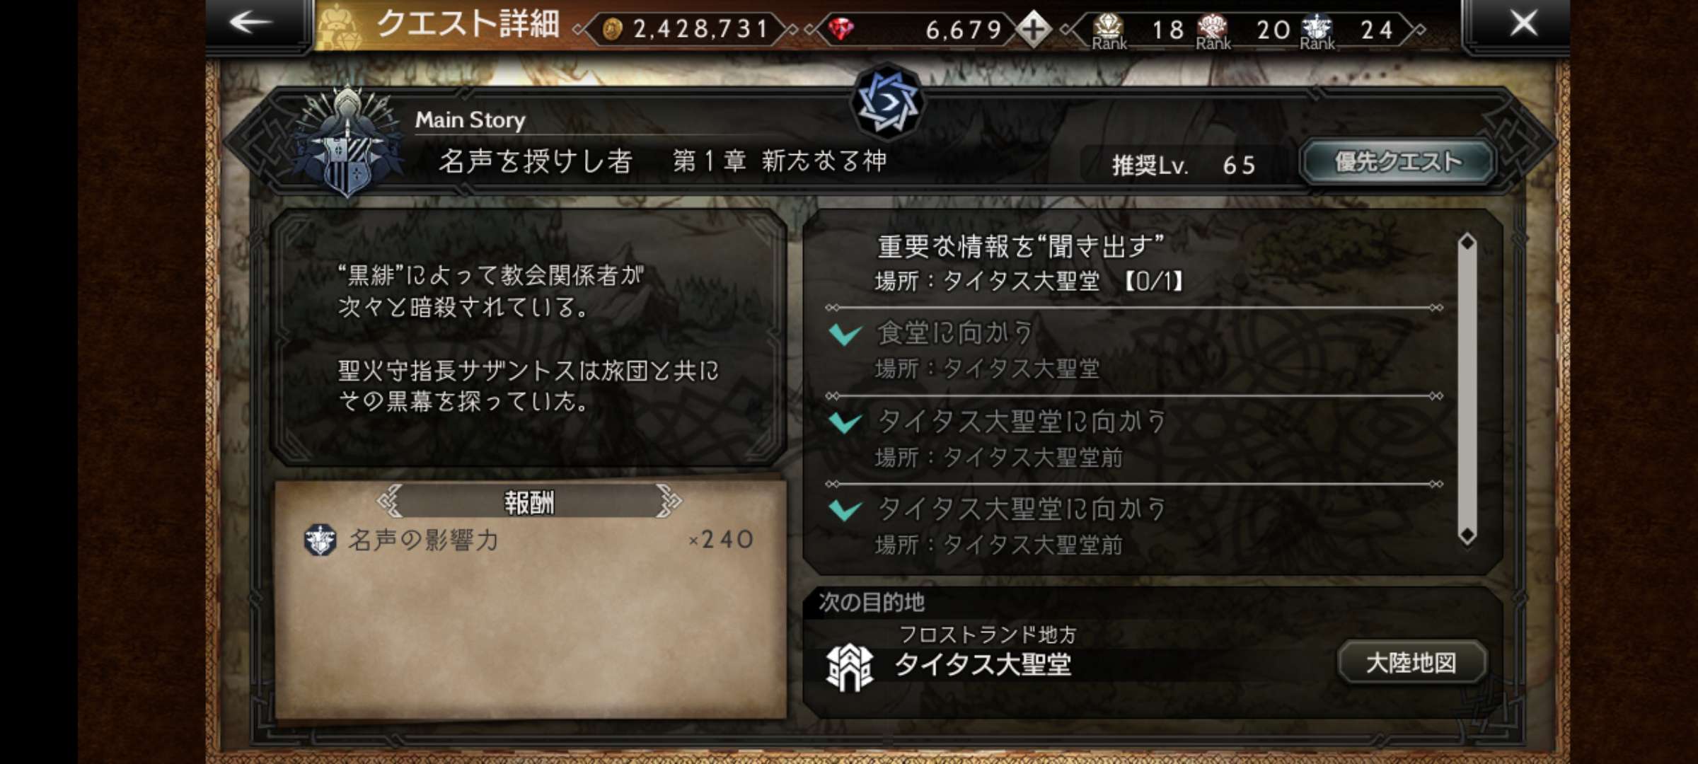Click the 優先クエスト button

coord(1397,162)
